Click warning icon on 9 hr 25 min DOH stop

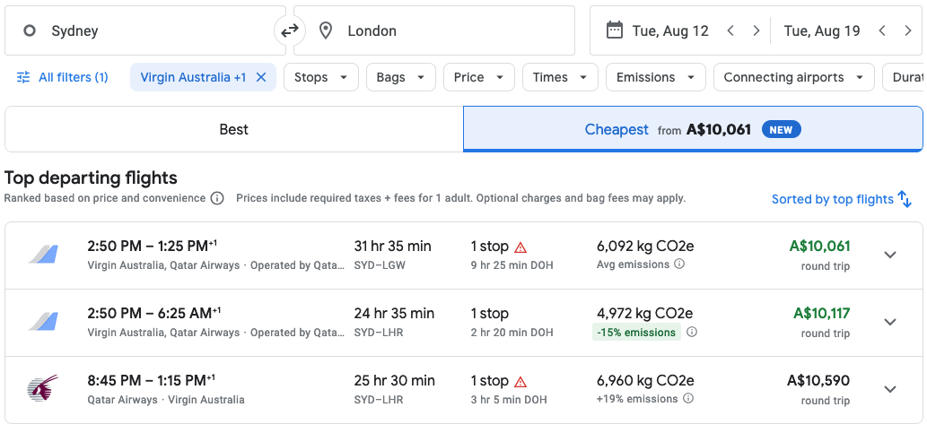click(520, 247)
